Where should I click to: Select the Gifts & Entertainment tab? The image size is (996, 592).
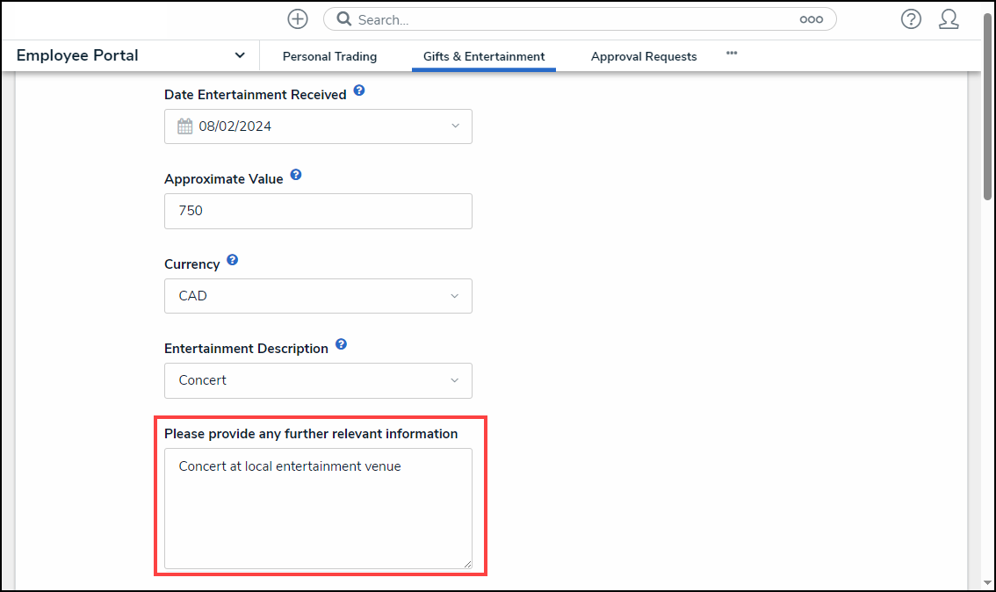coord(484,56)
